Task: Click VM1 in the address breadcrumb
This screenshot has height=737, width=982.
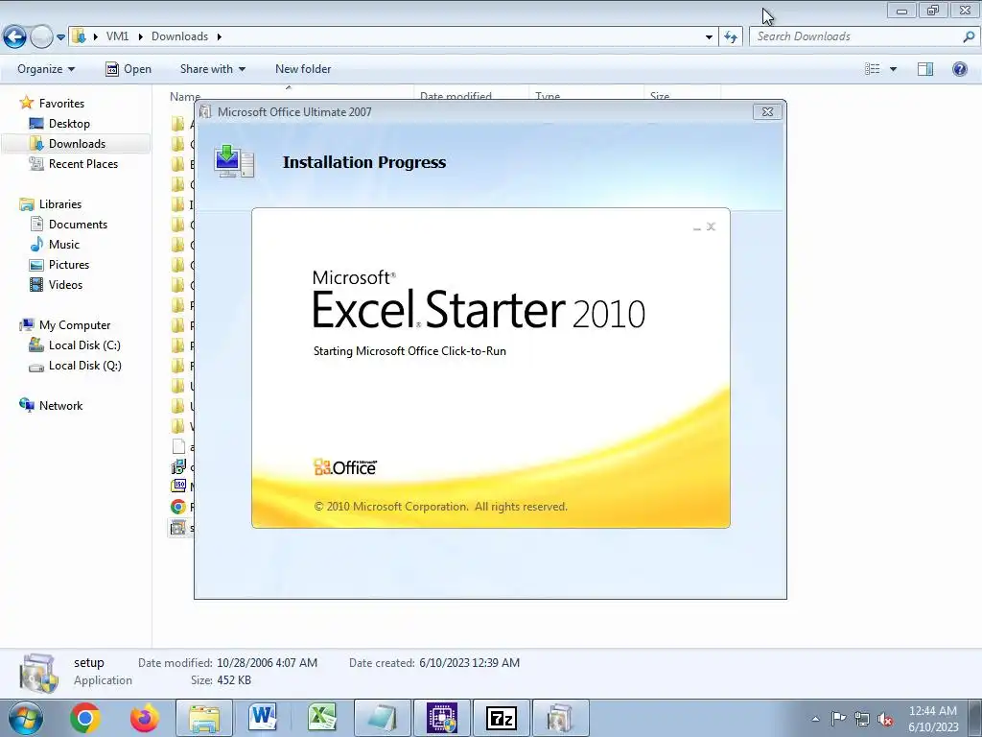Action: click(x=117, y=36)
